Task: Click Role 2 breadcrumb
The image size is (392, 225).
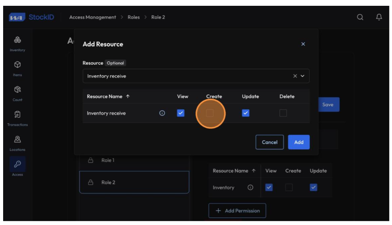Action: click(158, 17)
